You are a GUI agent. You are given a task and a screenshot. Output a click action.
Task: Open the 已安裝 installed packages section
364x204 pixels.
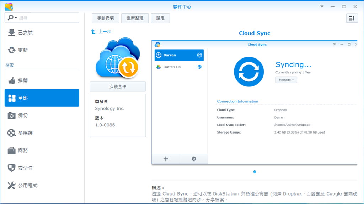tap(42, 33)
